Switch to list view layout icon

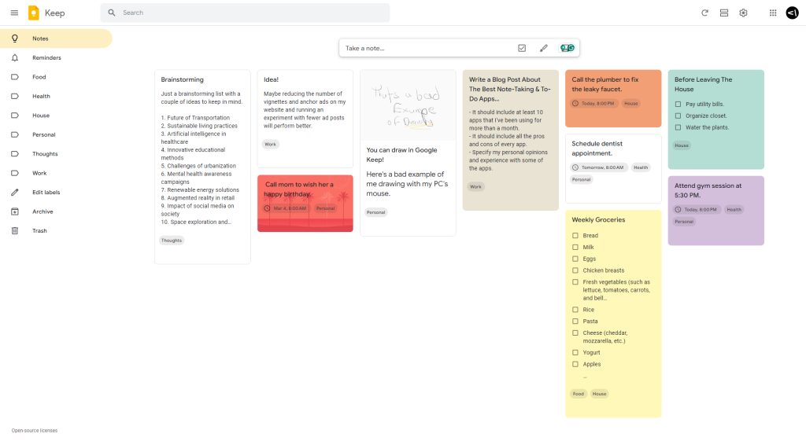click(x=724, y=13)
